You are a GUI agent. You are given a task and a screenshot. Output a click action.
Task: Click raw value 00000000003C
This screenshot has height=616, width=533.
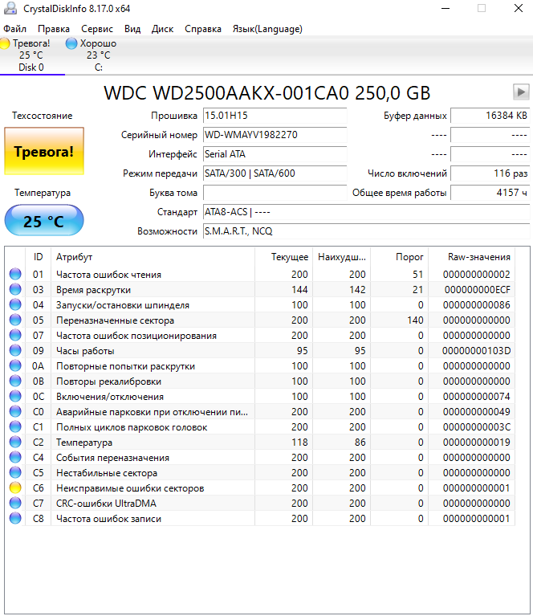click(x=477, y=426)
